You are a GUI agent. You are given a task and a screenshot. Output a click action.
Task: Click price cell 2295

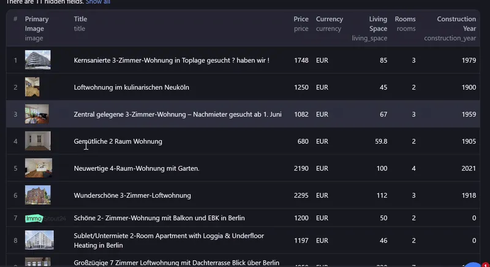point(301,195)
